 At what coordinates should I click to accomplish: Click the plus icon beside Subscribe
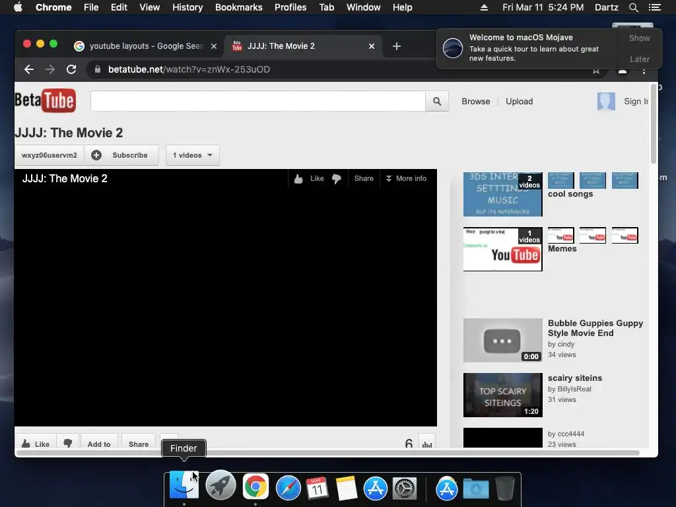[x=96, y=155]
